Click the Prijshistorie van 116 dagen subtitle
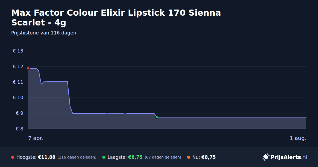The image size is (318, 167). click(x=44, y=33)
